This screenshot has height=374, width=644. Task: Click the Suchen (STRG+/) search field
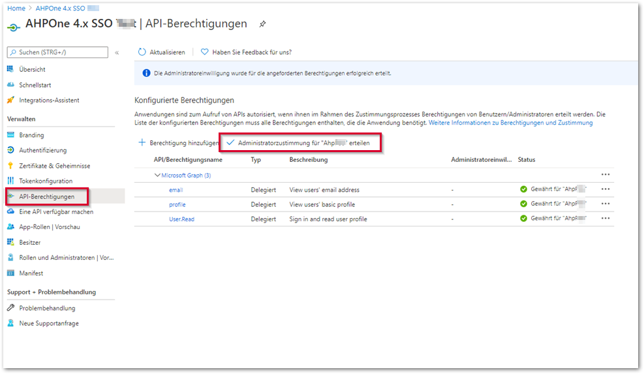(57, 52)
